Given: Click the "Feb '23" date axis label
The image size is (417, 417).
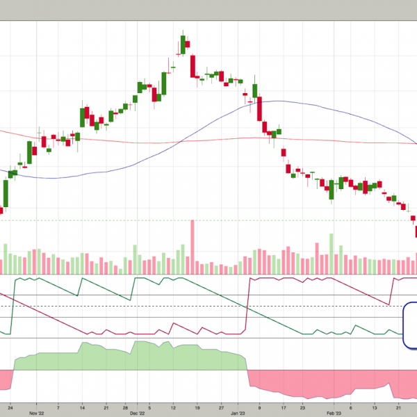Looking at the screenshot, I should (x=334, y=413).
